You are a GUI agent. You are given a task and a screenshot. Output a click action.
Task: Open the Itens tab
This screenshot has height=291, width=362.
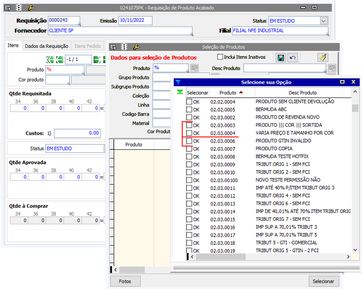13,46
